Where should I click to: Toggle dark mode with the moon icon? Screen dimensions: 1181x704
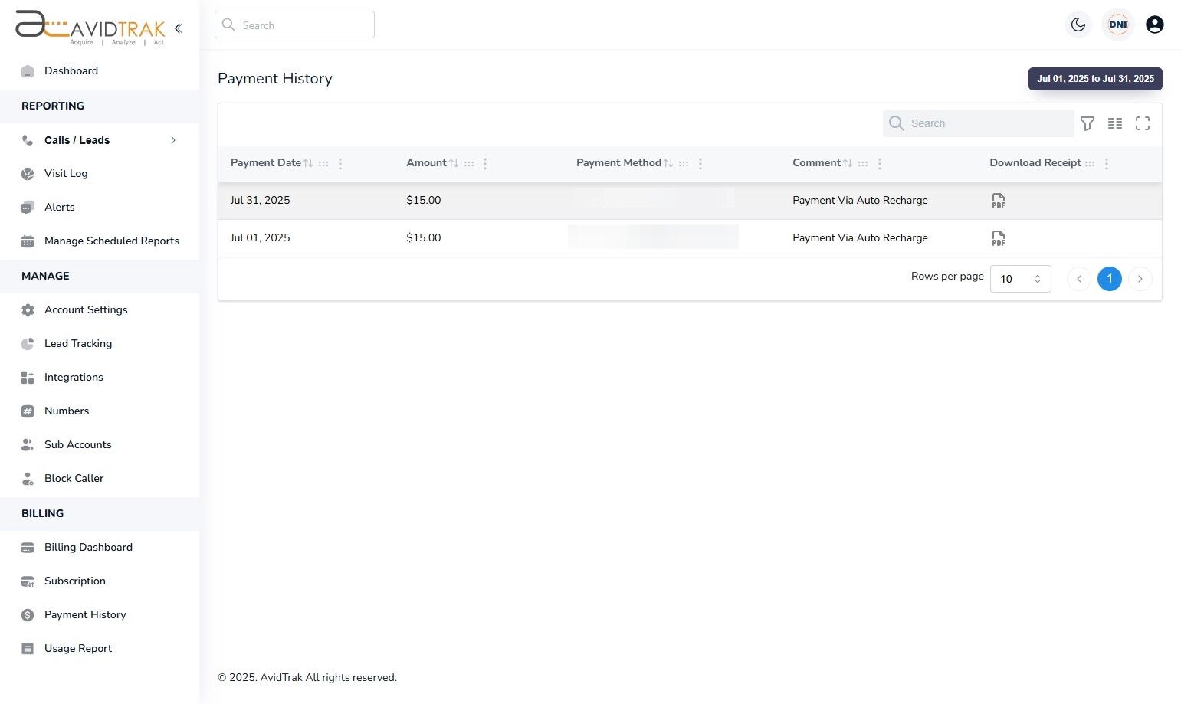1078,25
